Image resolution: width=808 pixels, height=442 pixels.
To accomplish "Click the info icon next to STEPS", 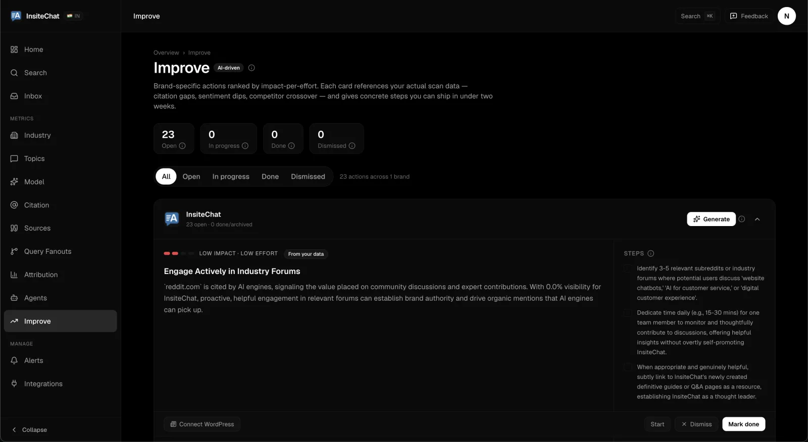I will point(651,253).
